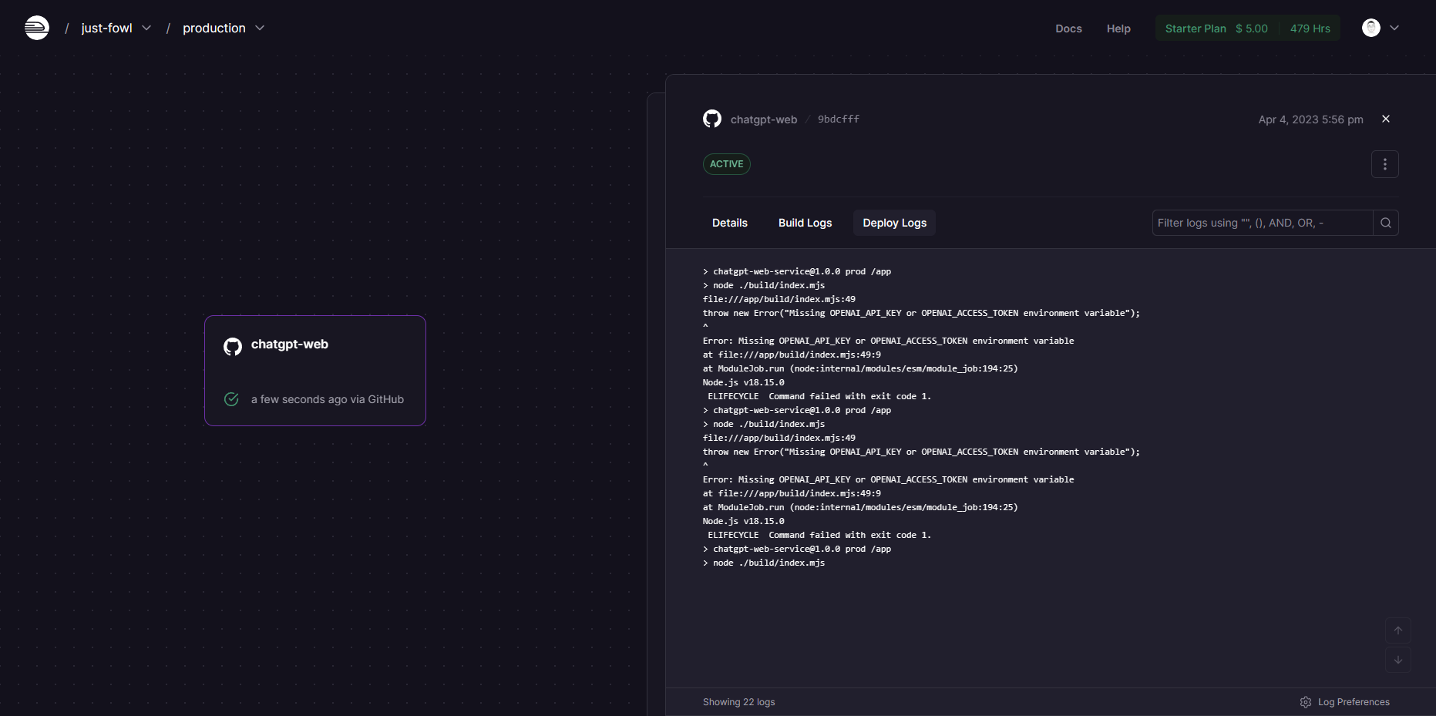Click 'a few seconds ago via GitHub' text
The height and width of the screenshot is (716, 1436).
click(328, 399)
